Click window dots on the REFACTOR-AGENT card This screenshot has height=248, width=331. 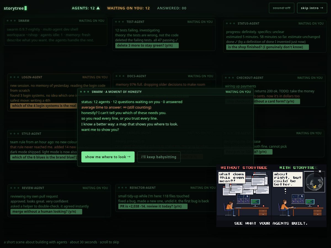coord(122,188)
